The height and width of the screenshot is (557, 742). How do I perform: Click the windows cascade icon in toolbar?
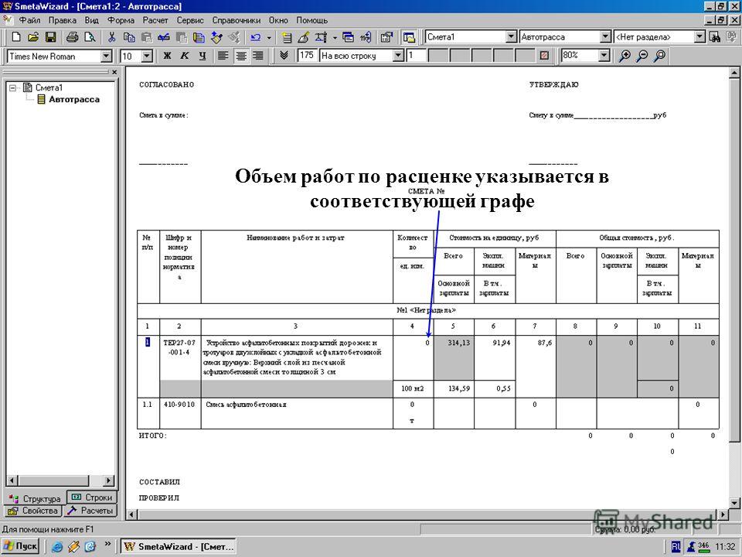(x=349, y=37)
